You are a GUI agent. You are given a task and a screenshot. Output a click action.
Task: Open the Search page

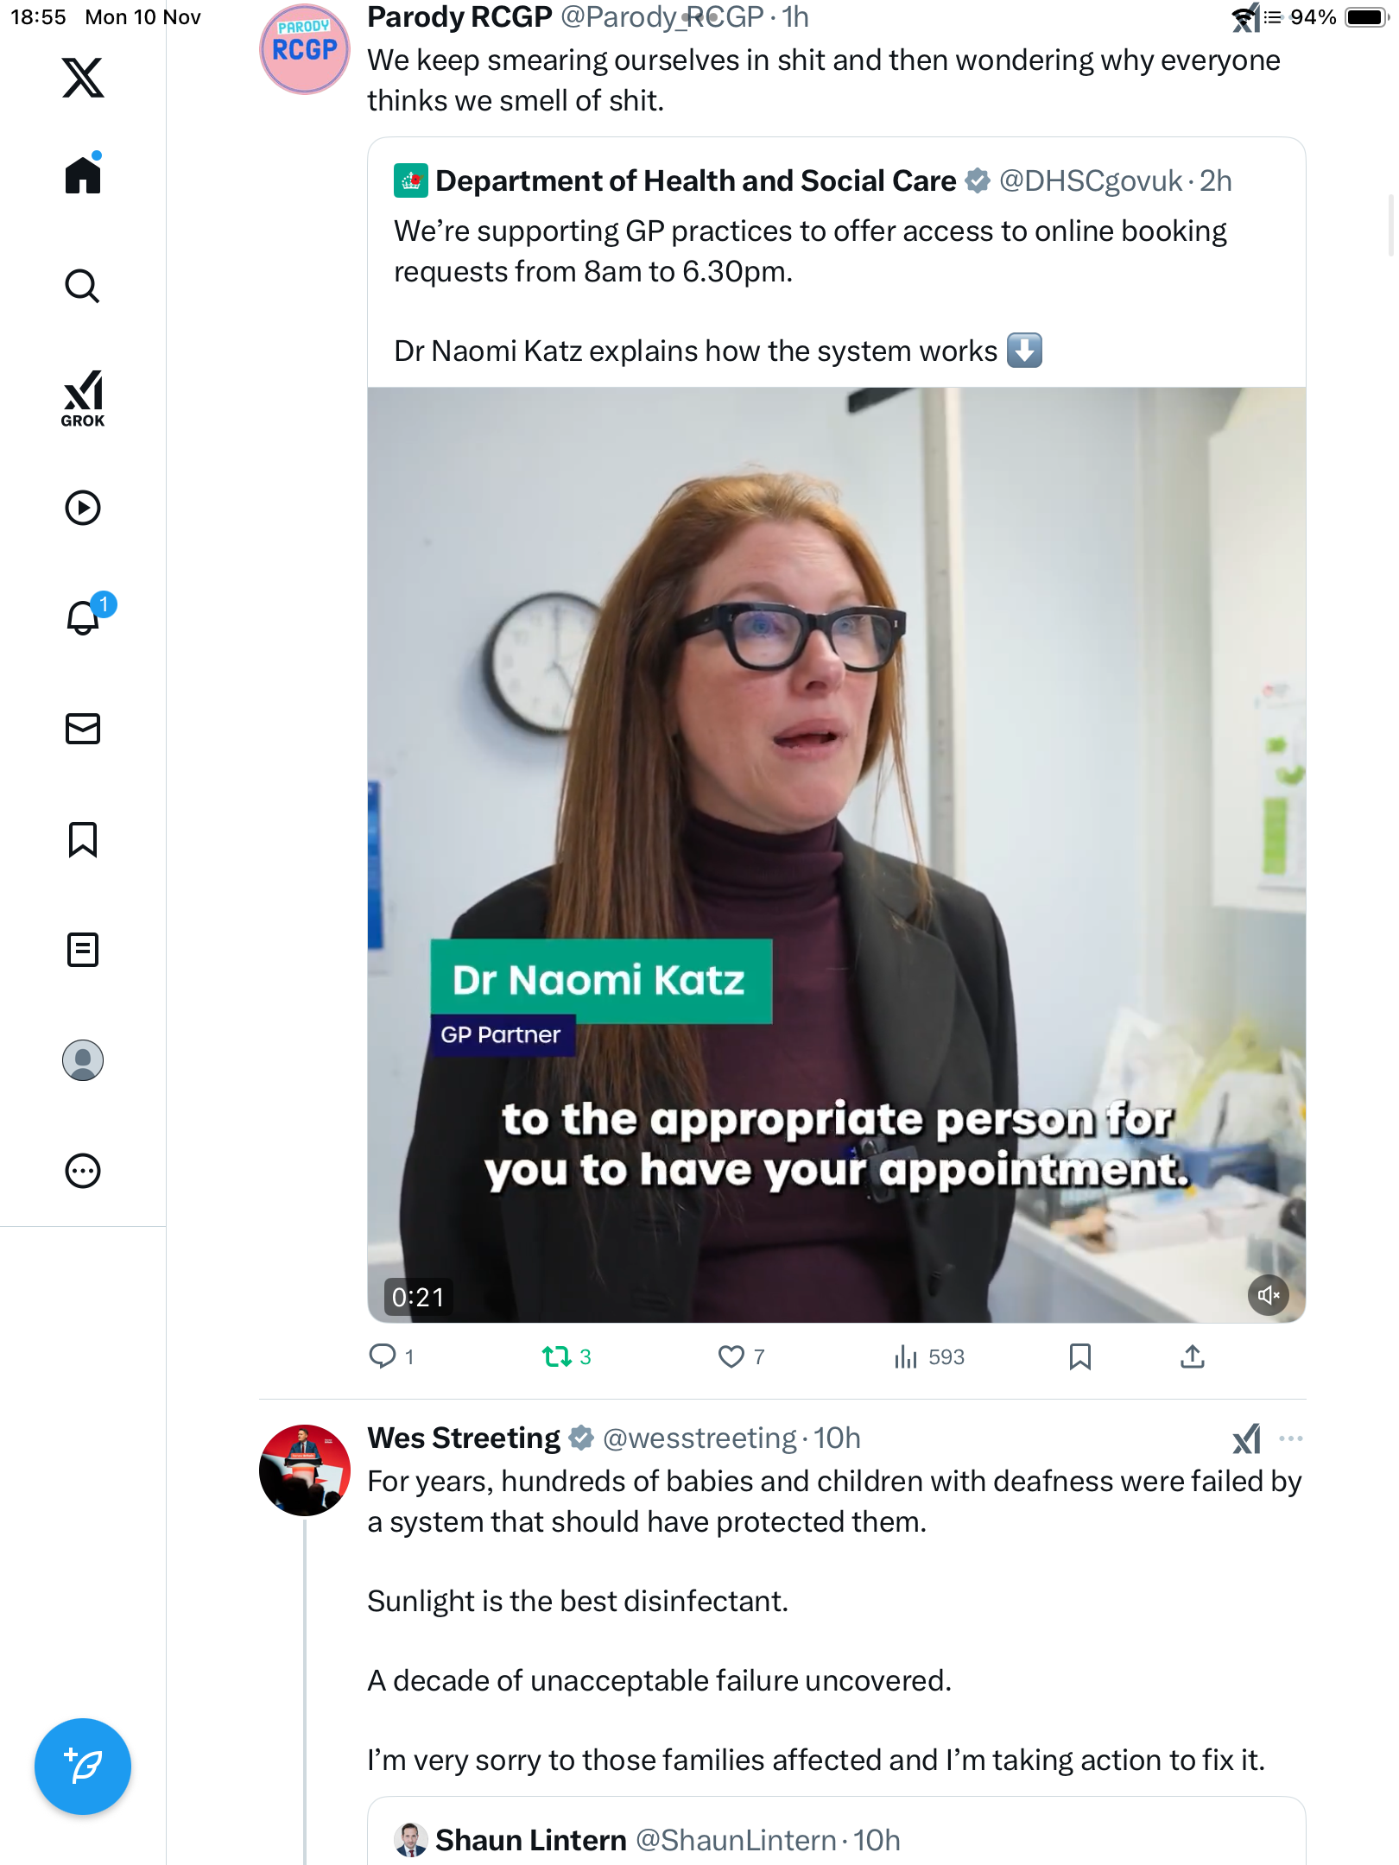click(x=83, y=286)
